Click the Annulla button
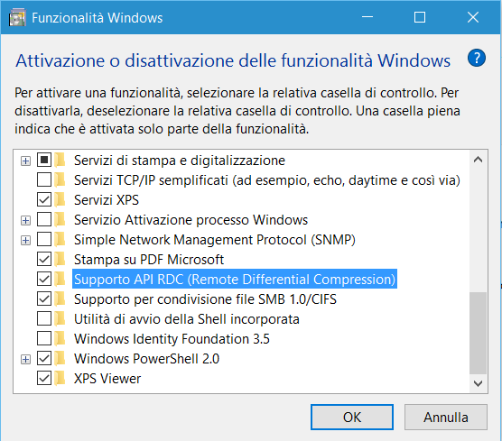This screenshot has height=441, width=502. pos(446,417)
